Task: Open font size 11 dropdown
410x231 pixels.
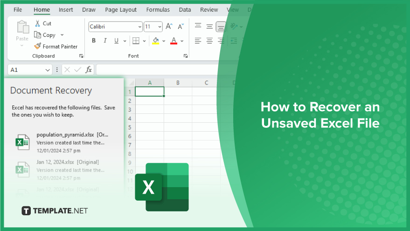Action: 160,27
